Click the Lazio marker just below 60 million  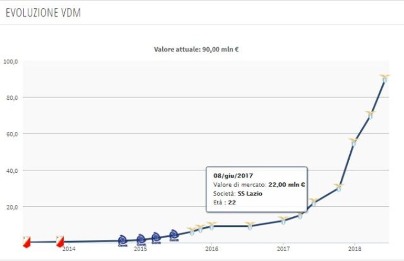[353, 142]
